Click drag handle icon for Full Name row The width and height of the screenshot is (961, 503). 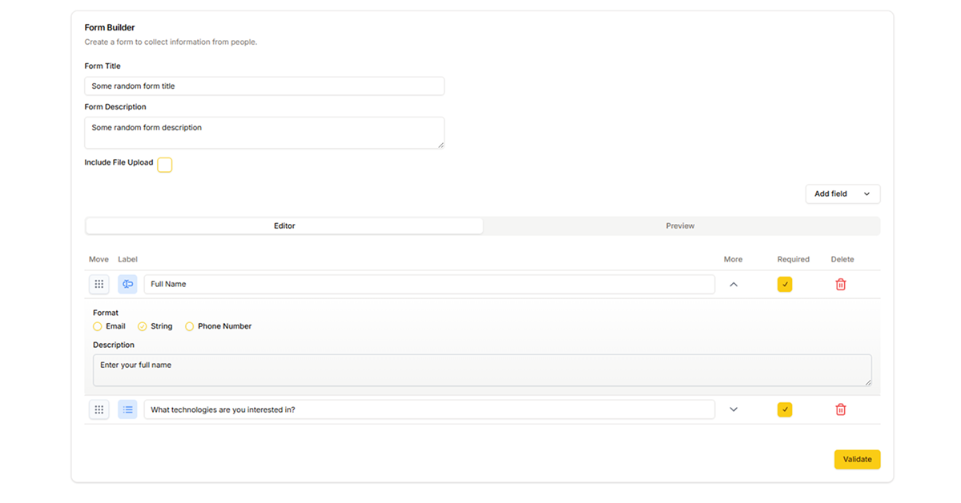(99, 284)
